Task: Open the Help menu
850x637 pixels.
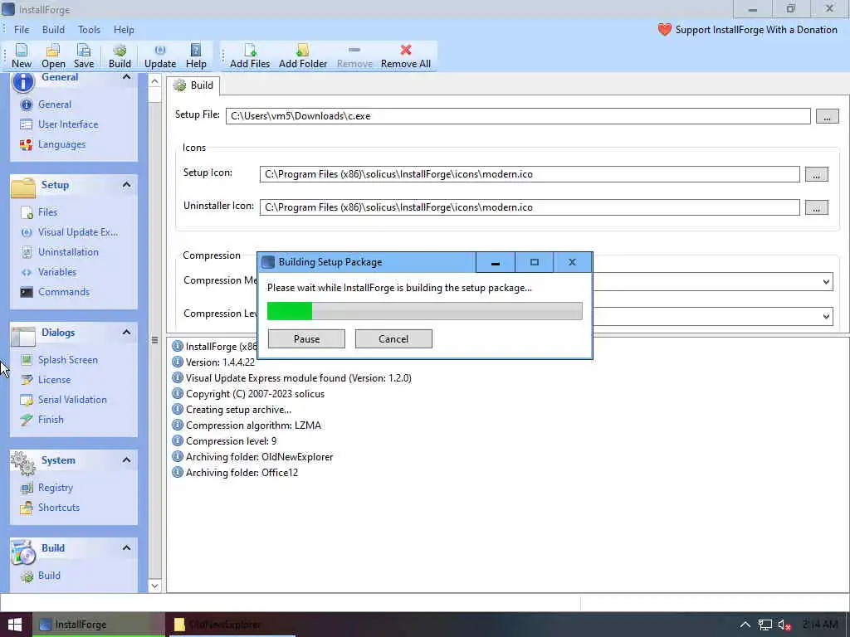Action: coord(124,30)
